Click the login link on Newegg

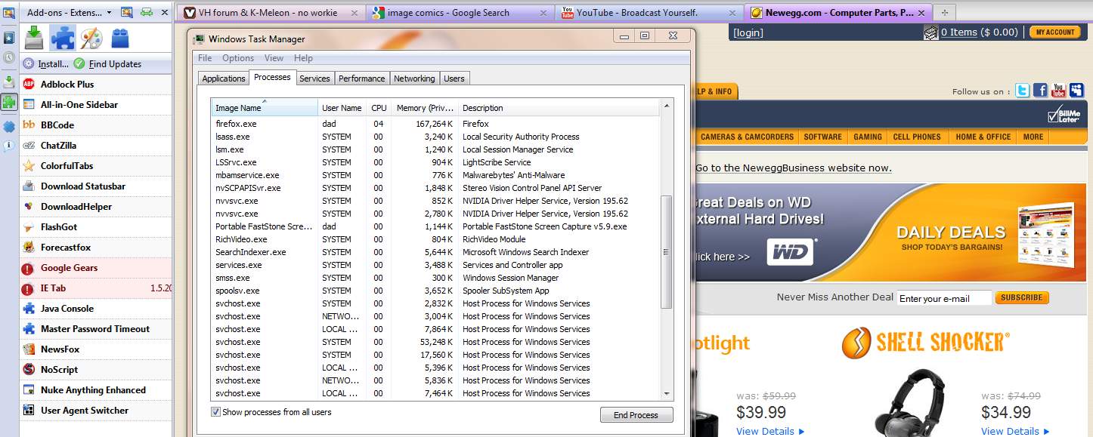(748, 32)
